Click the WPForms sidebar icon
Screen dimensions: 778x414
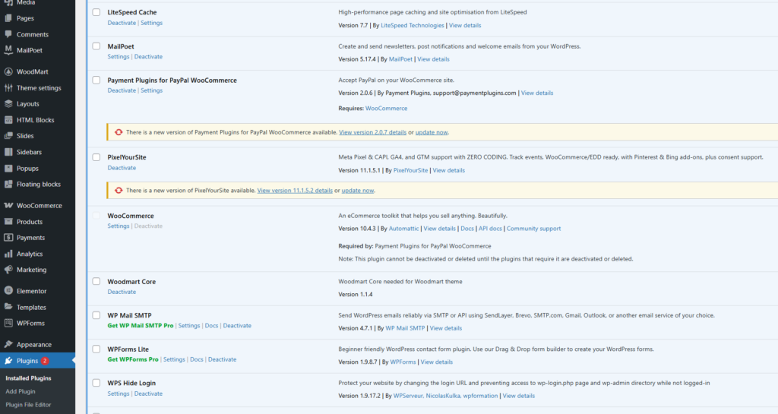point(8,324)
